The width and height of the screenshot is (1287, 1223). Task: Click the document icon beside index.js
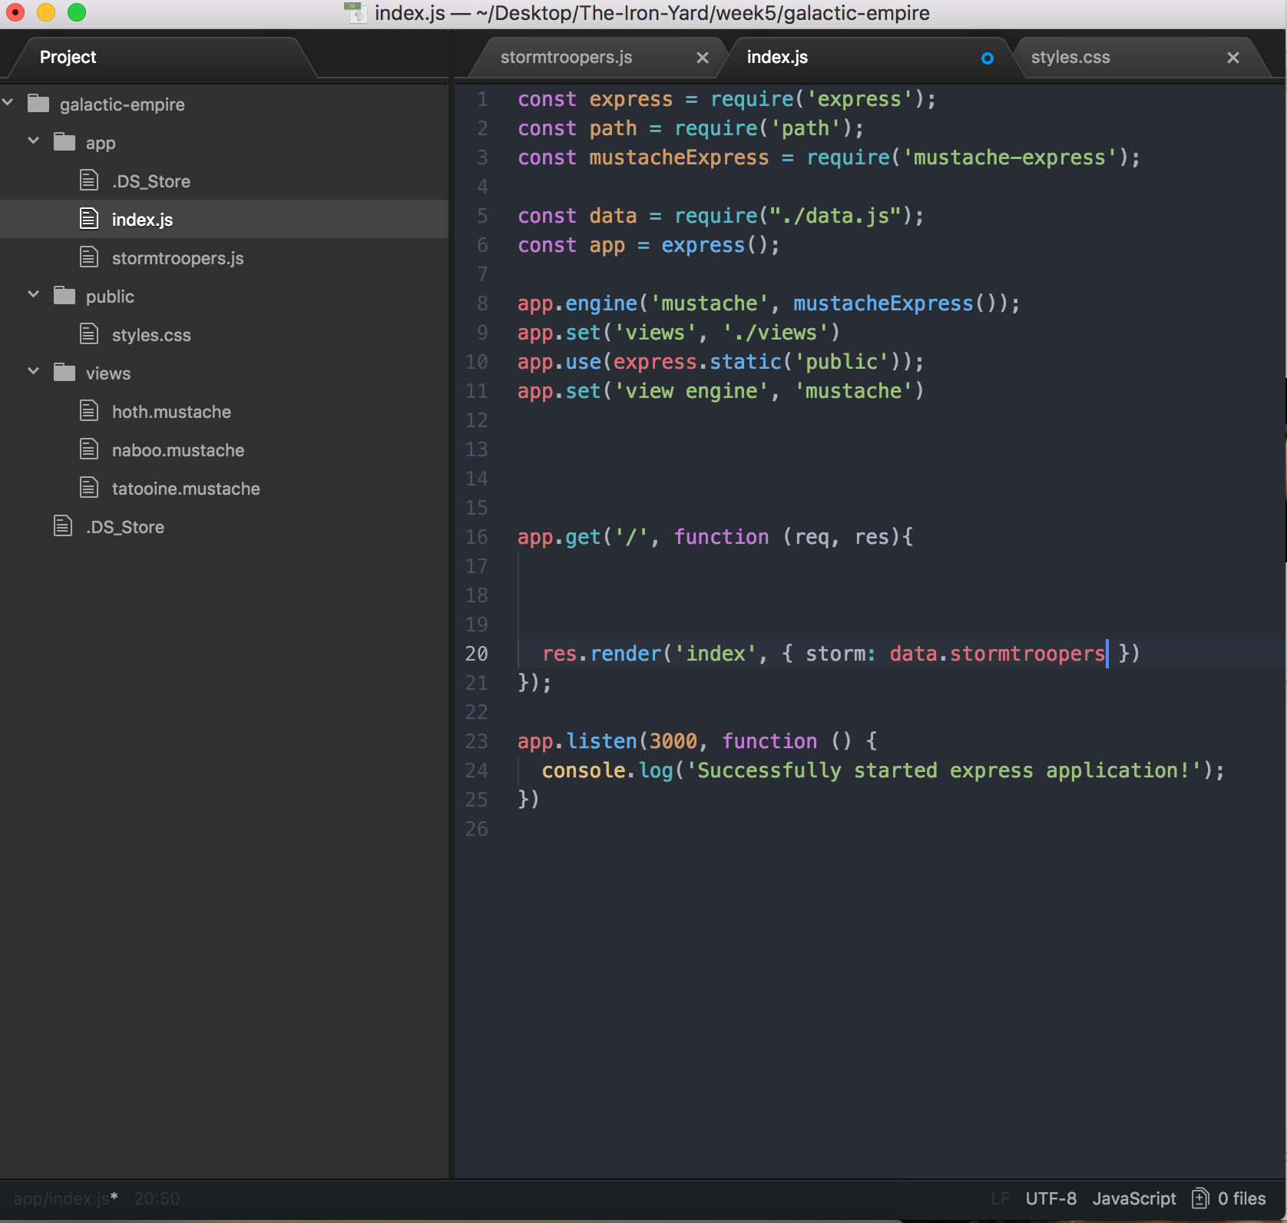(89, 219)
